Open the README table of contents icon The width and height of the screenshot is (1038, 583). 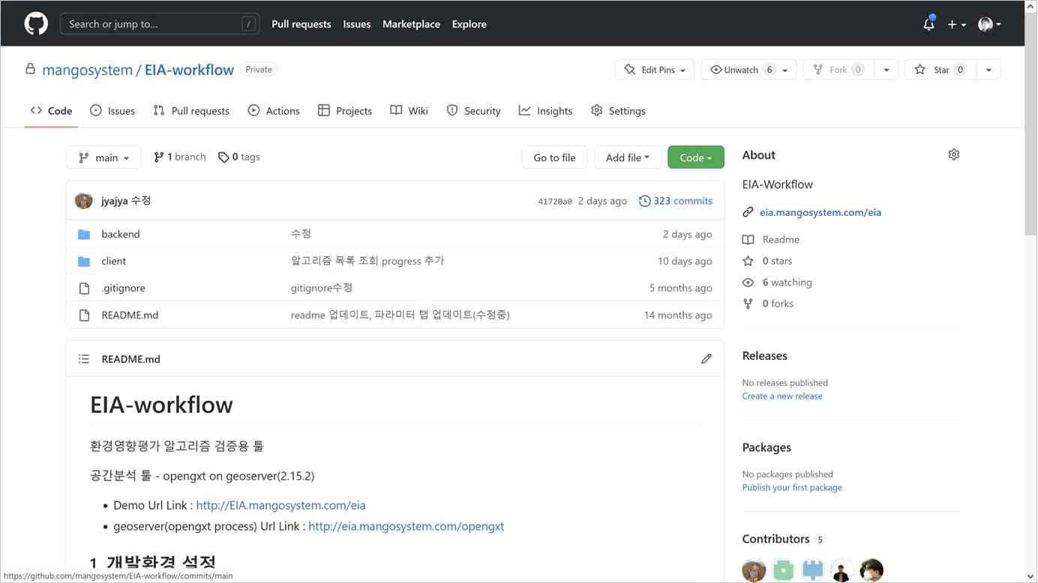click(x=84, y=359)
